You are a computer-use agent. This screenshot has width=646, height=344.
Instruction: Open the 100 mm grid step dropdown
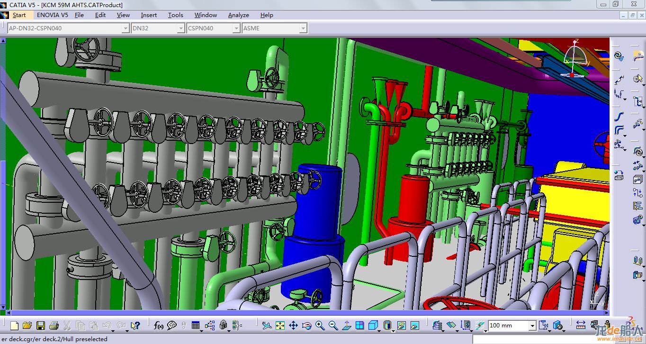pyautogui.click(x=532, y=326)
